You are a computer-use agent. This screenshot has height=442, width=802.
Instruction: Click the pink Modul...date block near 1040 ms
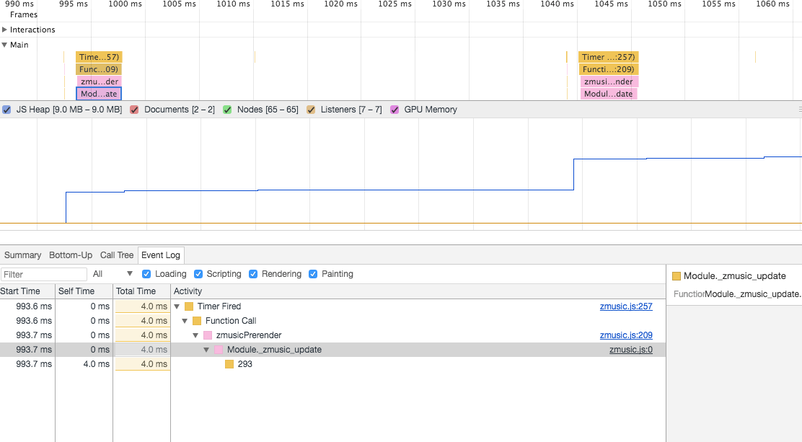[608, 93]
